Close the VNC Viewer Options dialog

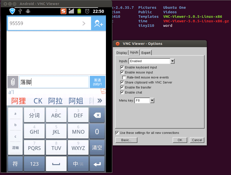pyautogui.click(x=118, y=44)
